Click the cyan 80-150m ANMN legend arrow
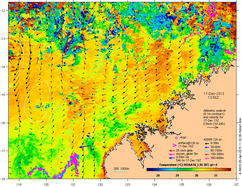 click(207, 151)
